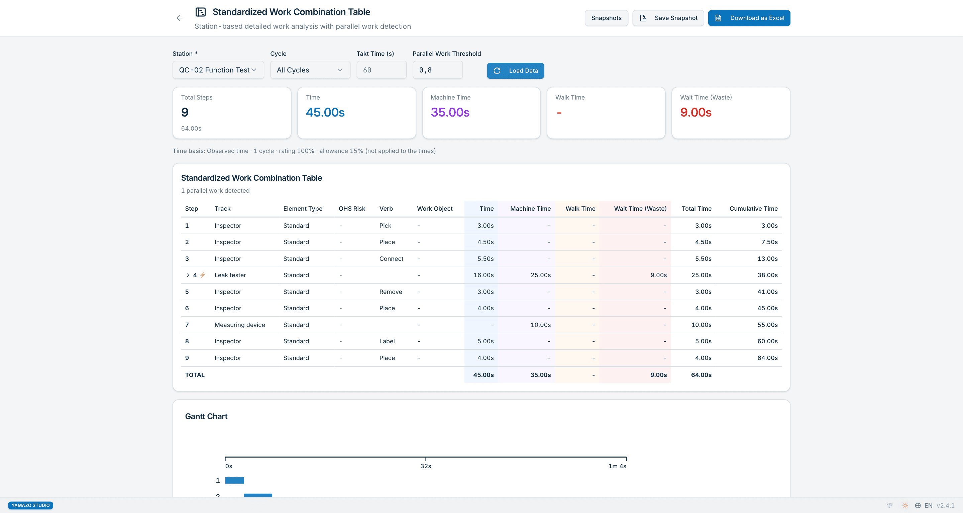Click the Time basis description text
Viewport: 963px width, 513px height.
304,151
